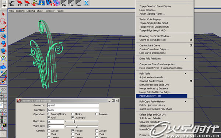
Task: Click the Hul shelf icon
Action: point(71,3)
